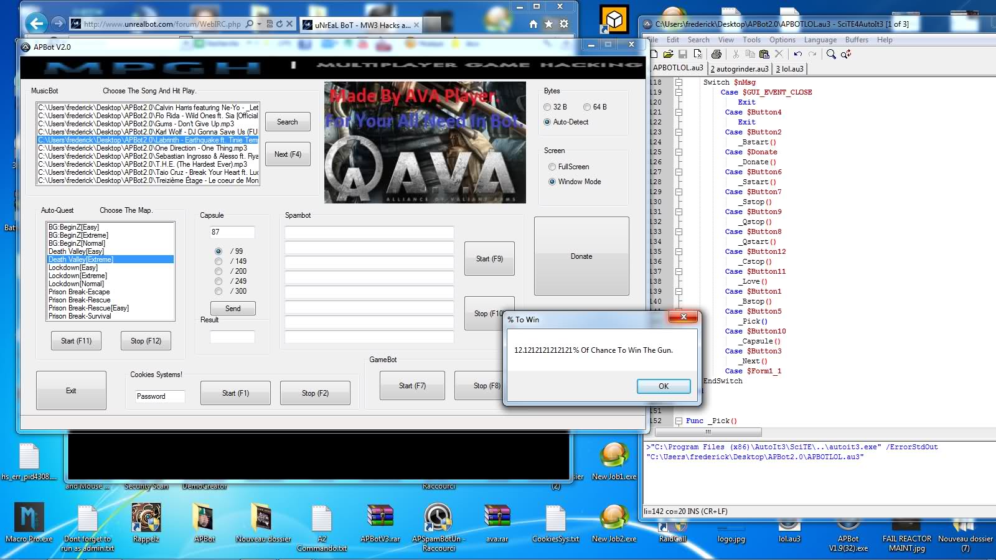Image resolution: width=996 pixels, height=560 pixels.
Task: Undo the last edit in SciTE
Action: click(x=797, y=54)
